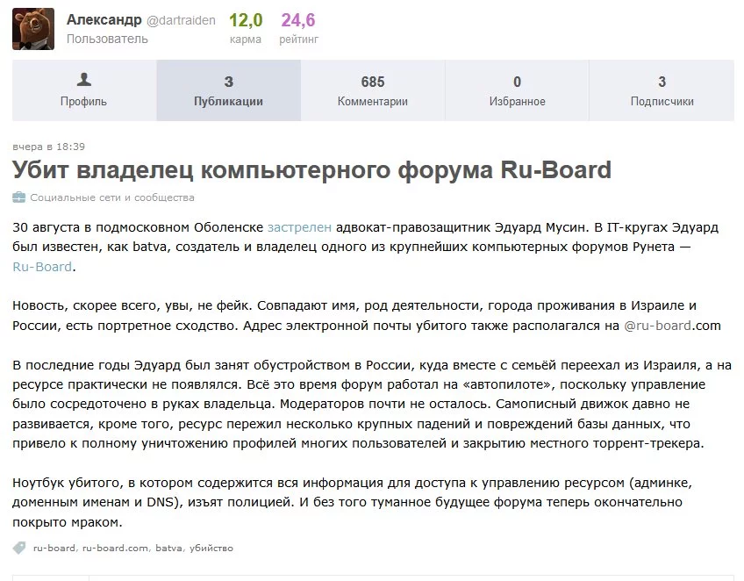Follow the Ru-Board link ending first paragraph

(42, 267)
